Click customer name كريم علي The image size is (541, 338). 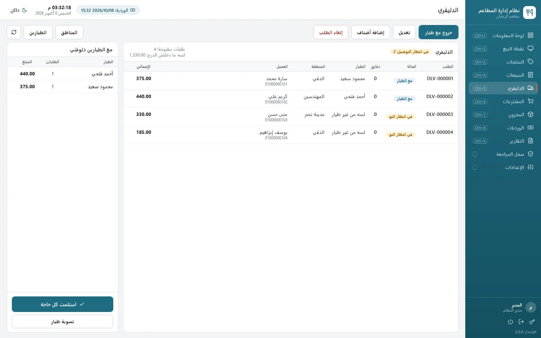point(278,96)
